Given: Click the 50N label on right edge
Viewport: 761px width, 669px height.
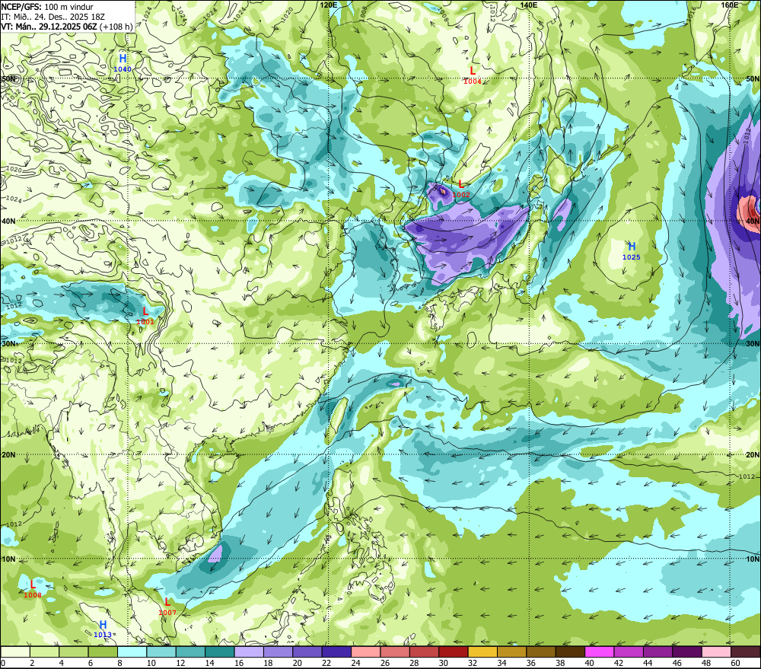Looking at the screenshot, I should pos(753,79).
